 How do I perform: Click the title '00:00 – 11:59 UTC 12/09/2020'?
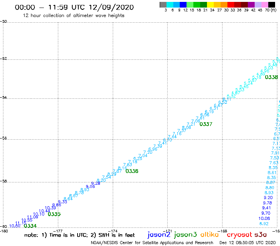click(x=74, y=7)
